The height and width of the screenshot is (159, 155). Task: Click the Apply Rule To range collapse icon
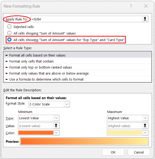pos(145,19)
